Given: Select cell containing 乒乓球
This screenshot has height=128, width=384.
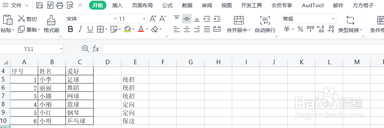Looking at the screenshot, I should [x=79, y=121].
